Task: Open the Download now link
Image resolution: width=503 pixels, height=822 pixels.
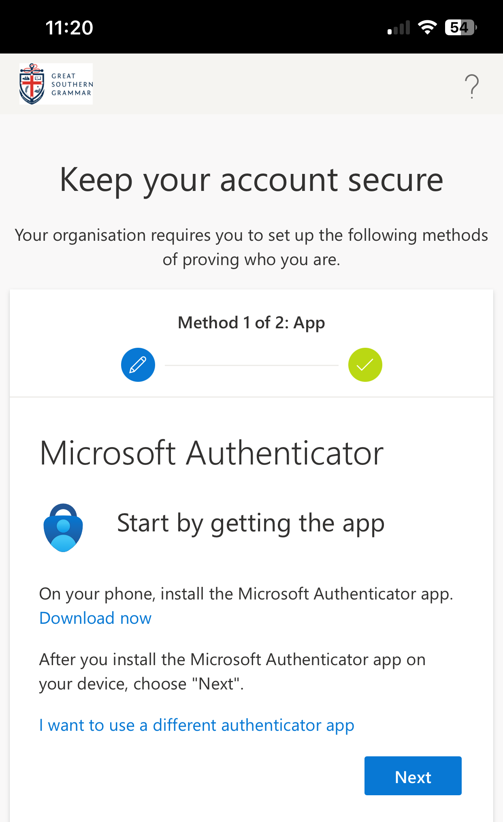Action: click(95, 618)
